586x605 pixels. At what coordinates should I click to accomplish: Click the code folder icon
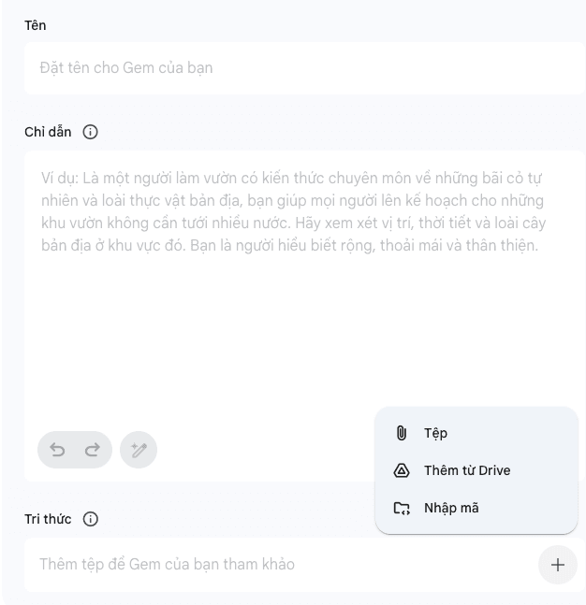pos(402,508)
